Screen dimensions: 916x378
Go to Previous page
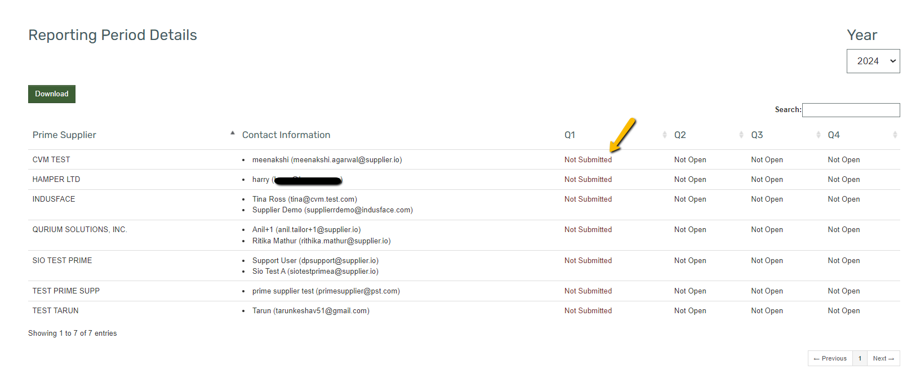click(830, 358)
